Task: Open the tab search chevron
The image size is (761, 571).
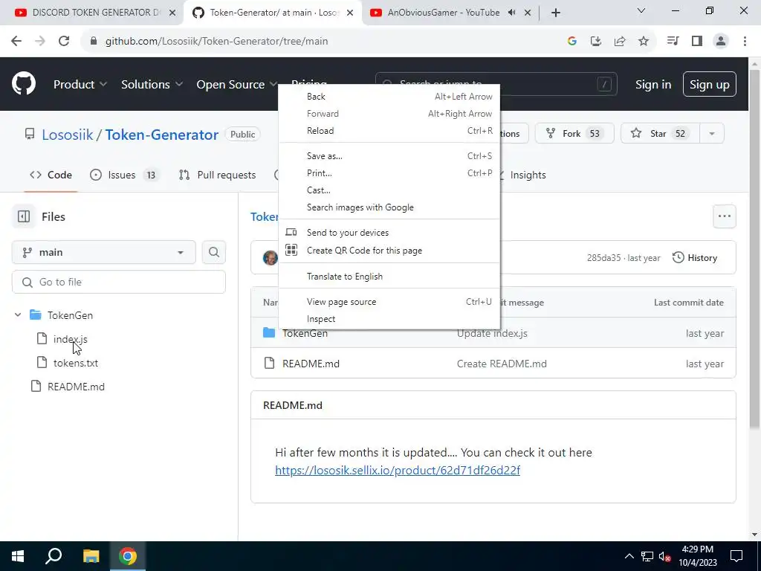Action: point(641,10)
